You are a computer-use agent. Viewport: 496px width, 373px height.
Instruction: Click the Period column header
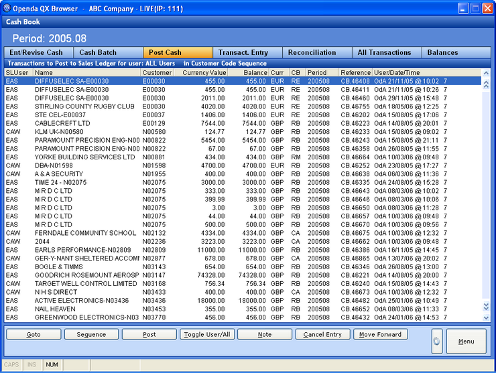tap(322, 73)
